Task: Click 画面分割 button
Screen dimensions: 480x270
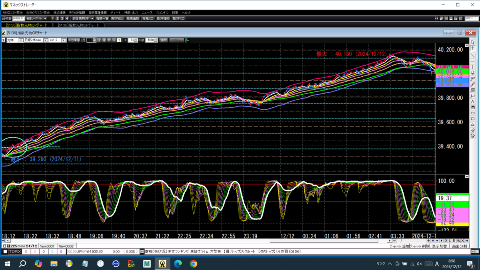Action: 459,246
